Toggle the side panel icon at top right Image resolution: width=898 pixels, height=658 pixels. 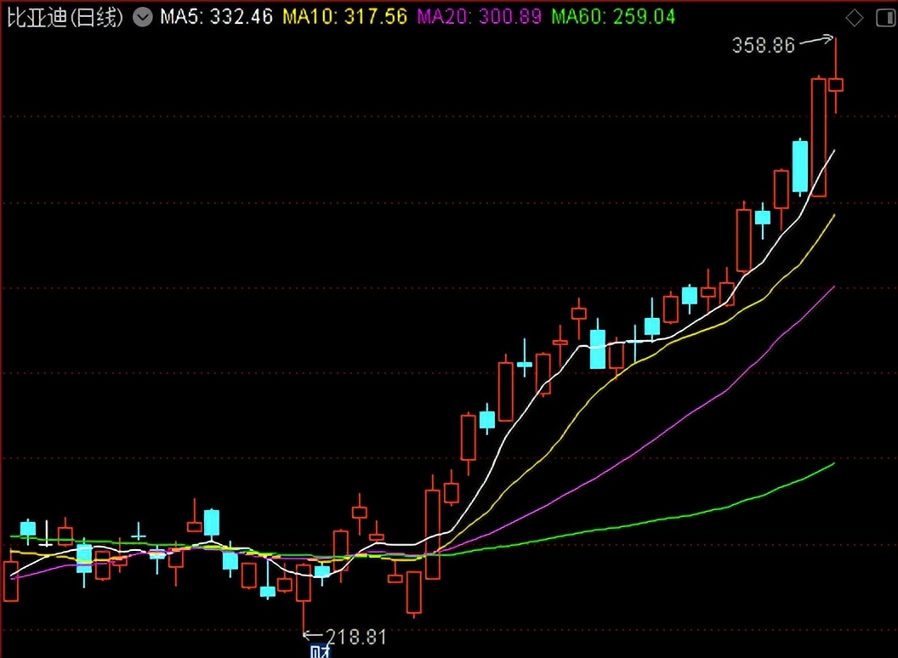[x=885, y=19]
